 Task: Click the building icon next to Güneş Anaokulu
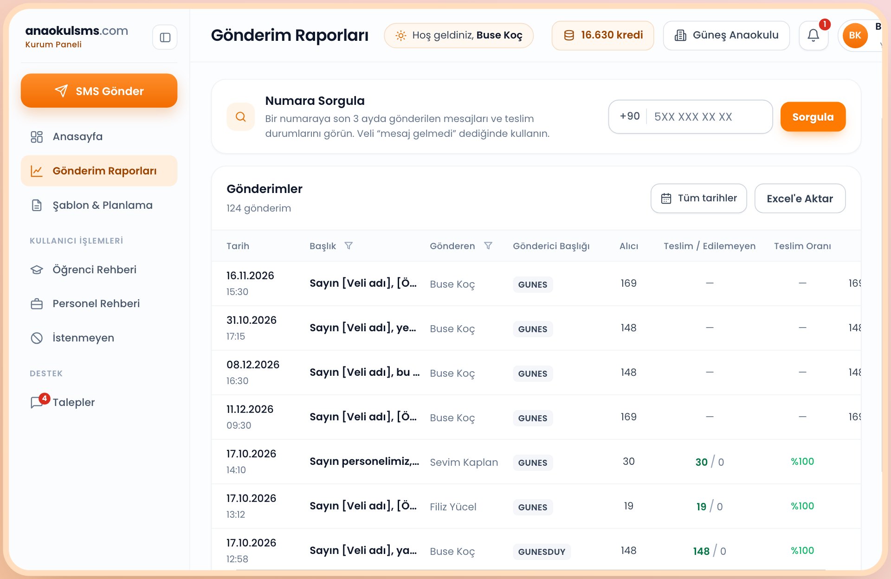pos(680,35)
